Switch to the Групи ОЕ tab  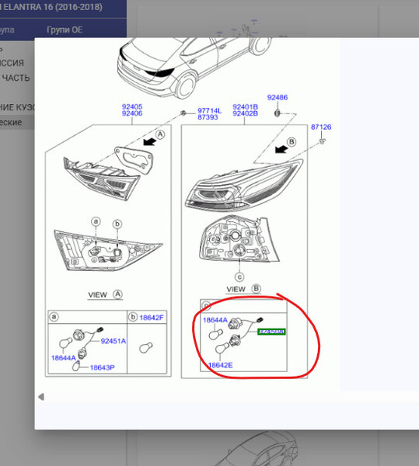point(65,30)
